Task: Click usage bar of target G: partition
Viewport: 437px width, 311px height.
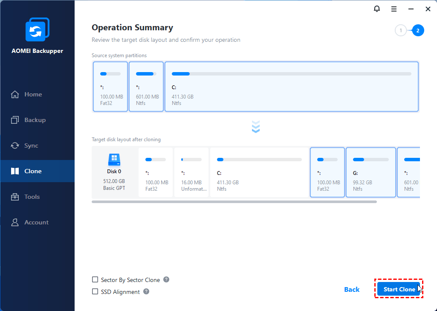Action: (x=370, y=160)
